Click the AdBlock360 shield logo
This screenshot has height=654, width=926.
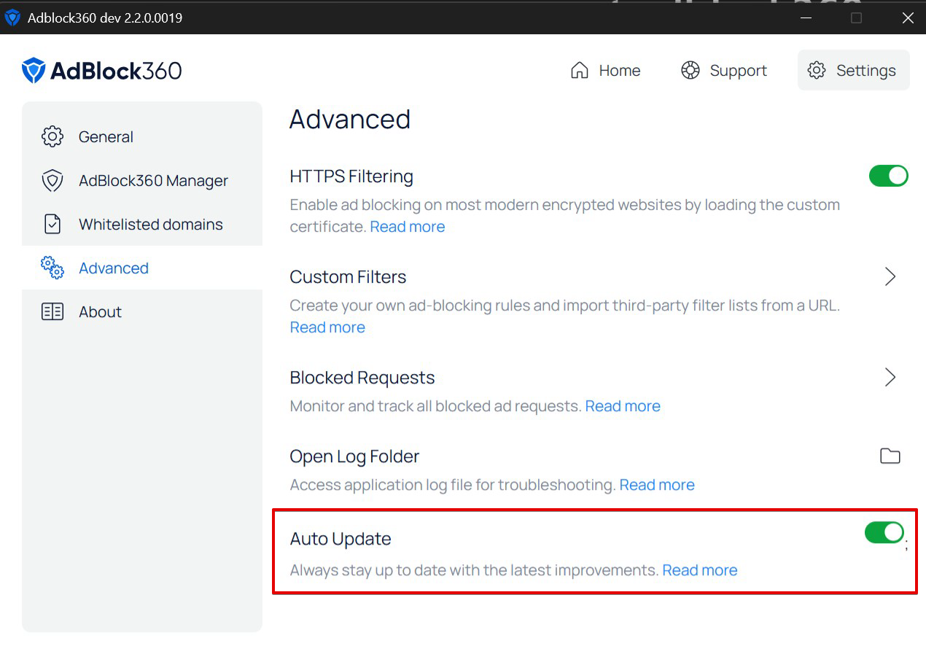tap(34, 71)
